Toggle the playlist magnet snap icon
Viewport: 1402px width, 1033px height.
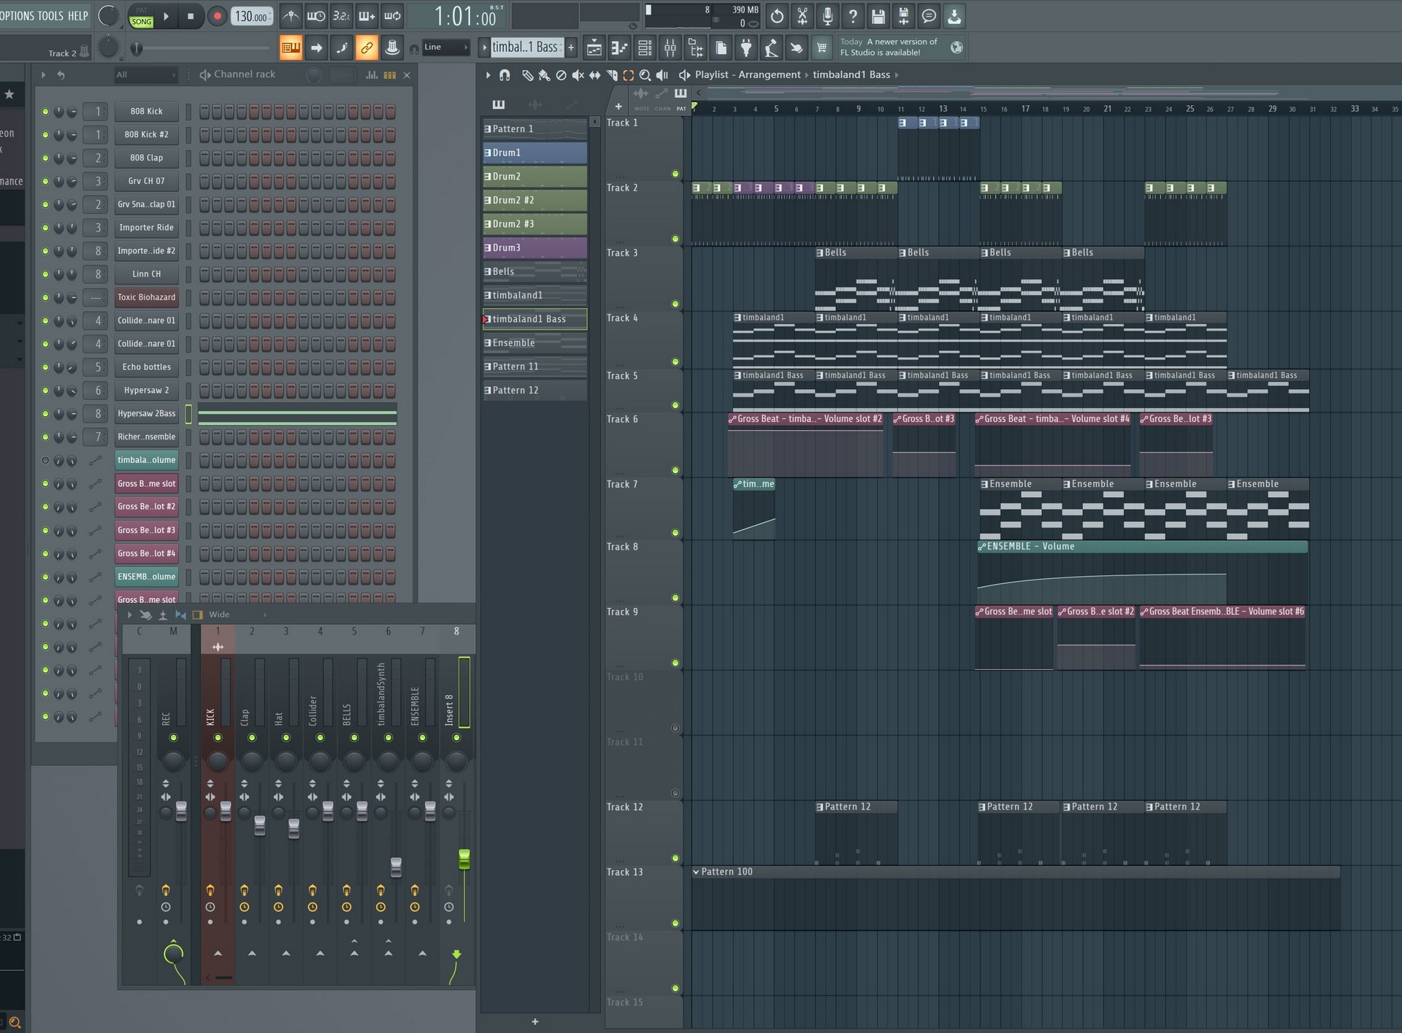[505, 75]
